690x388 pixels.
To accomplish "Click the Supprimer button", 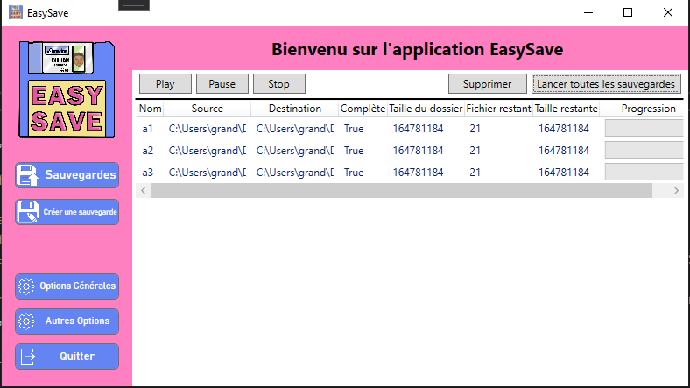I will 486,84.
